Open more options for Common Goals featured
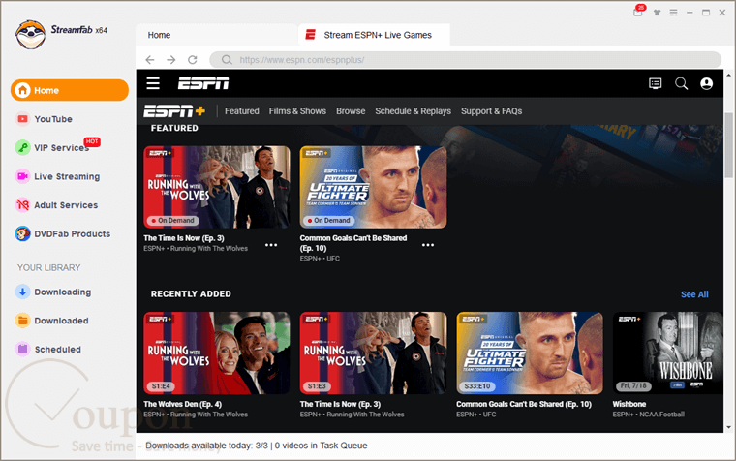 tap(428, 245)
